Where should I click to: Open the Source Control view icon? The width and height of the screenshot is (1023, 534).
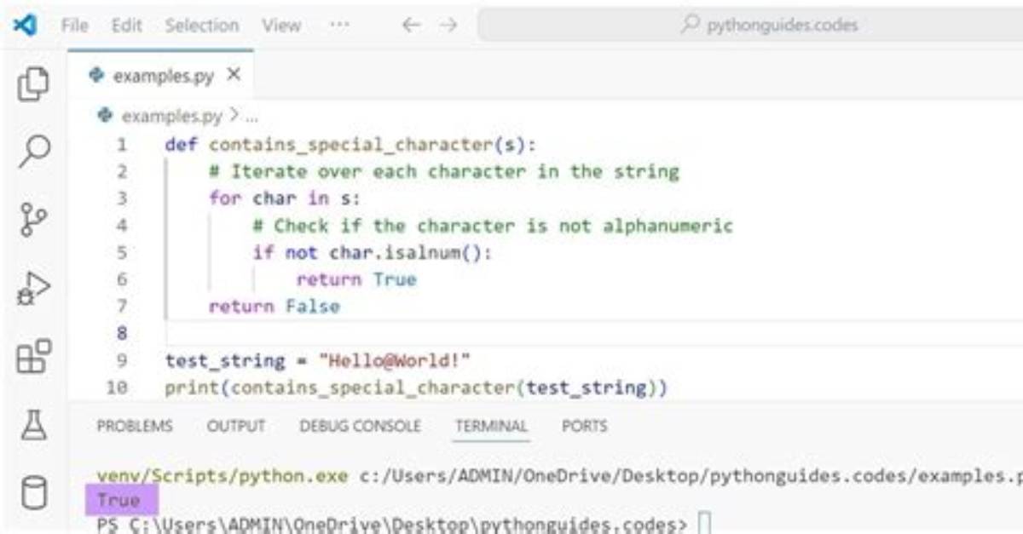(x=33, y=220)
